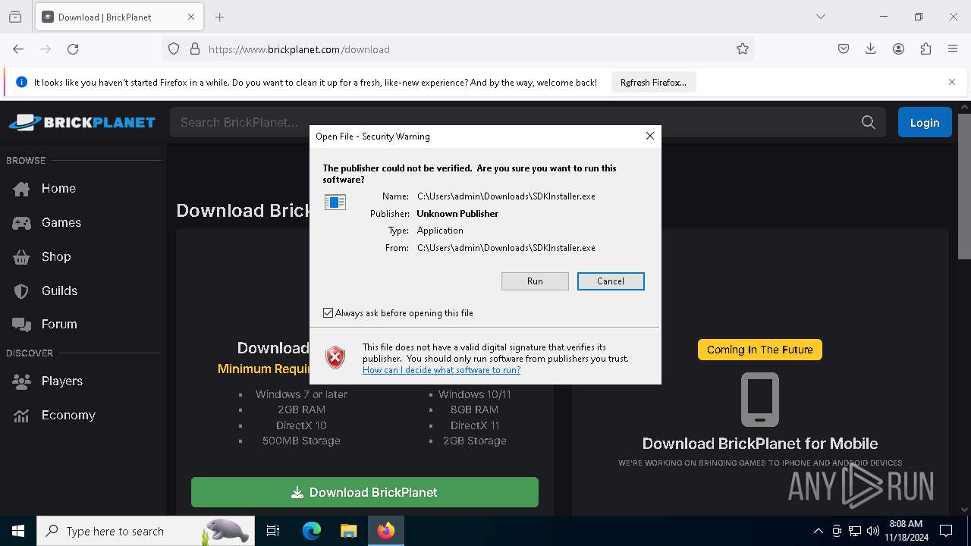Open the extensions puzzle icon

(x=925, y=49)
